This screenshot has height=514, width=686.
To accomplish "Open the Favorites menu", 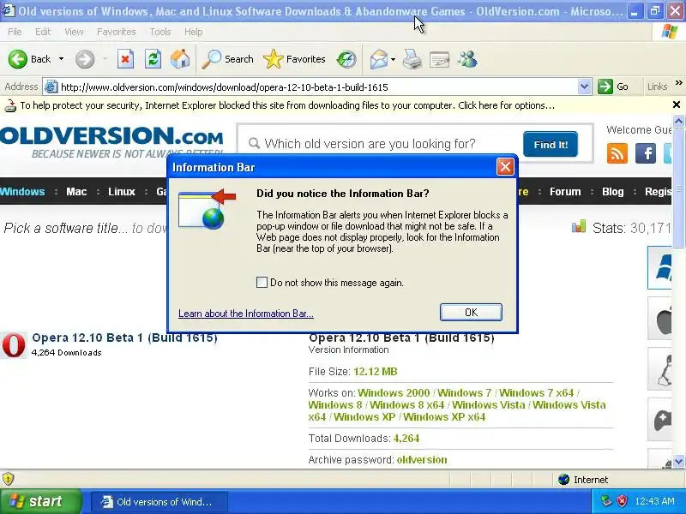I will (x=117, y=32).
